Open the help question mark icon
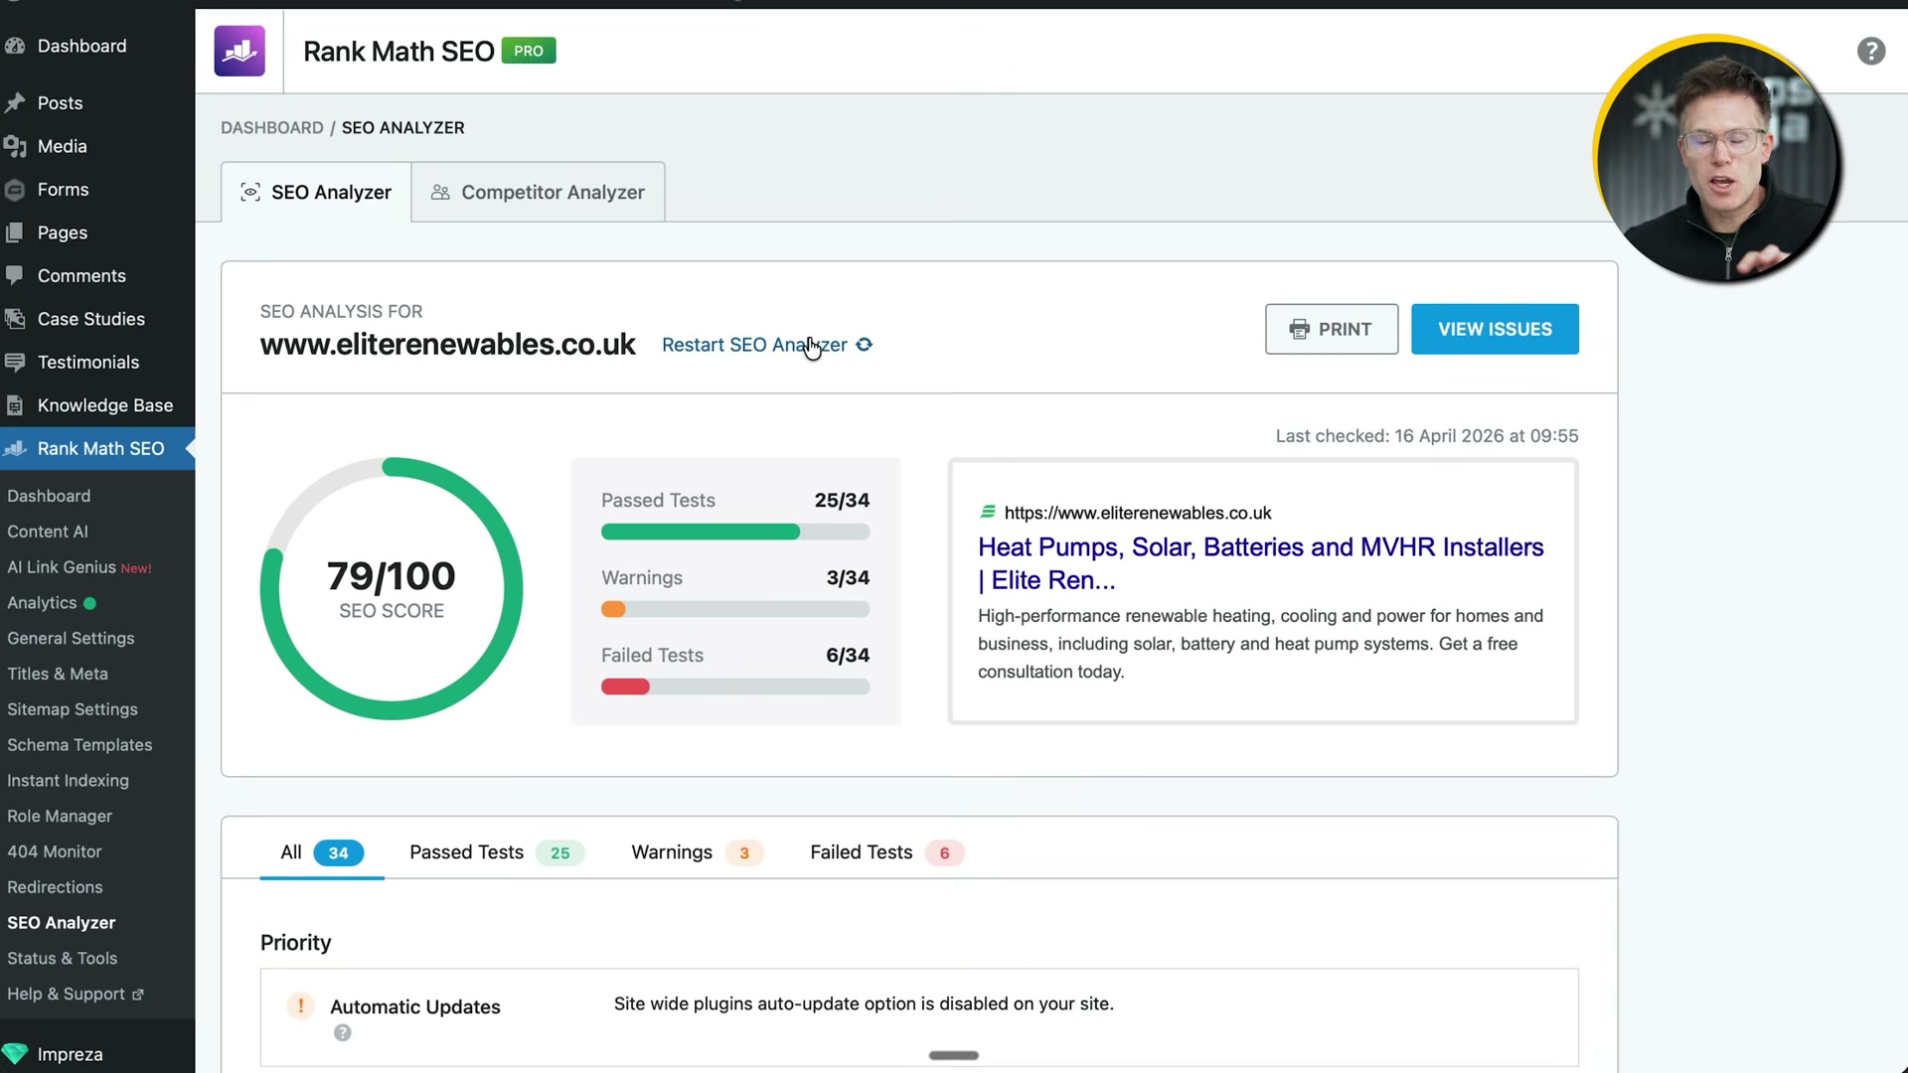Viewport: 1908px width, 1073px height. pyautogui.click(x=1870, y=51)
